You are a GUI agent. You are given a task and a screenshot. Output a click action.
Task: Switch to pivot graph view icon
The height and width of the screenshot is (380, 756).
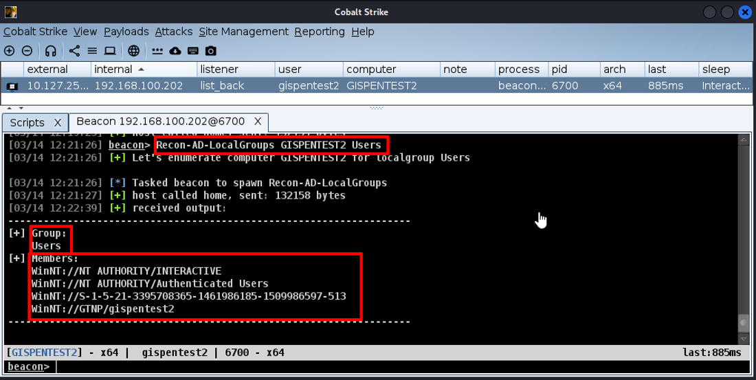pyautogui.click(x=74, y=51)
